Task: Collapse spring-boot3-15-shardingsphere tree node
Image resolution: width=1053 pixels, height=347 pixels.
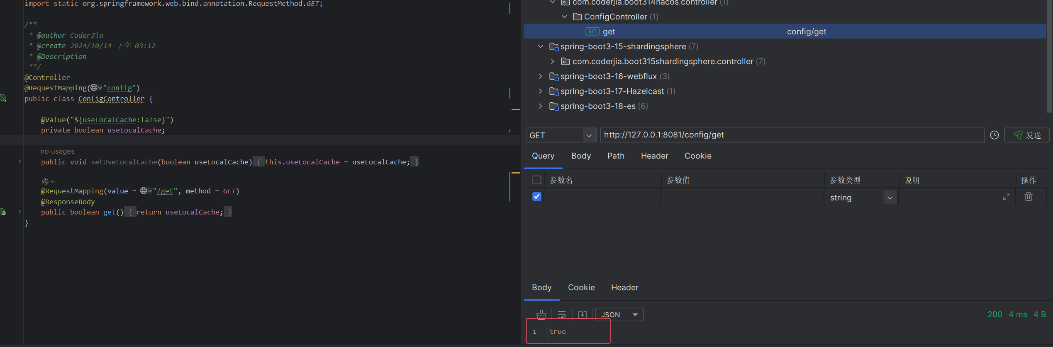Action: 541,46
